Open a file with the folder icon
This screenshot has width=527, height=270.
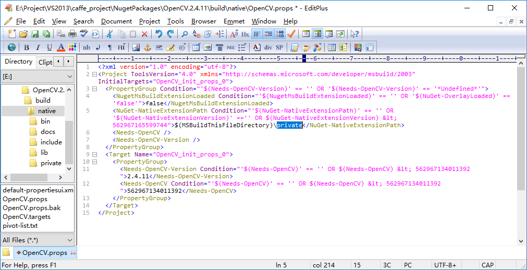[x=23, y=34]
